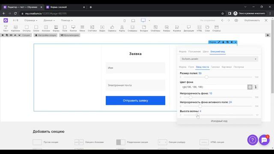Move section down with the arrow

click(19, 35)
